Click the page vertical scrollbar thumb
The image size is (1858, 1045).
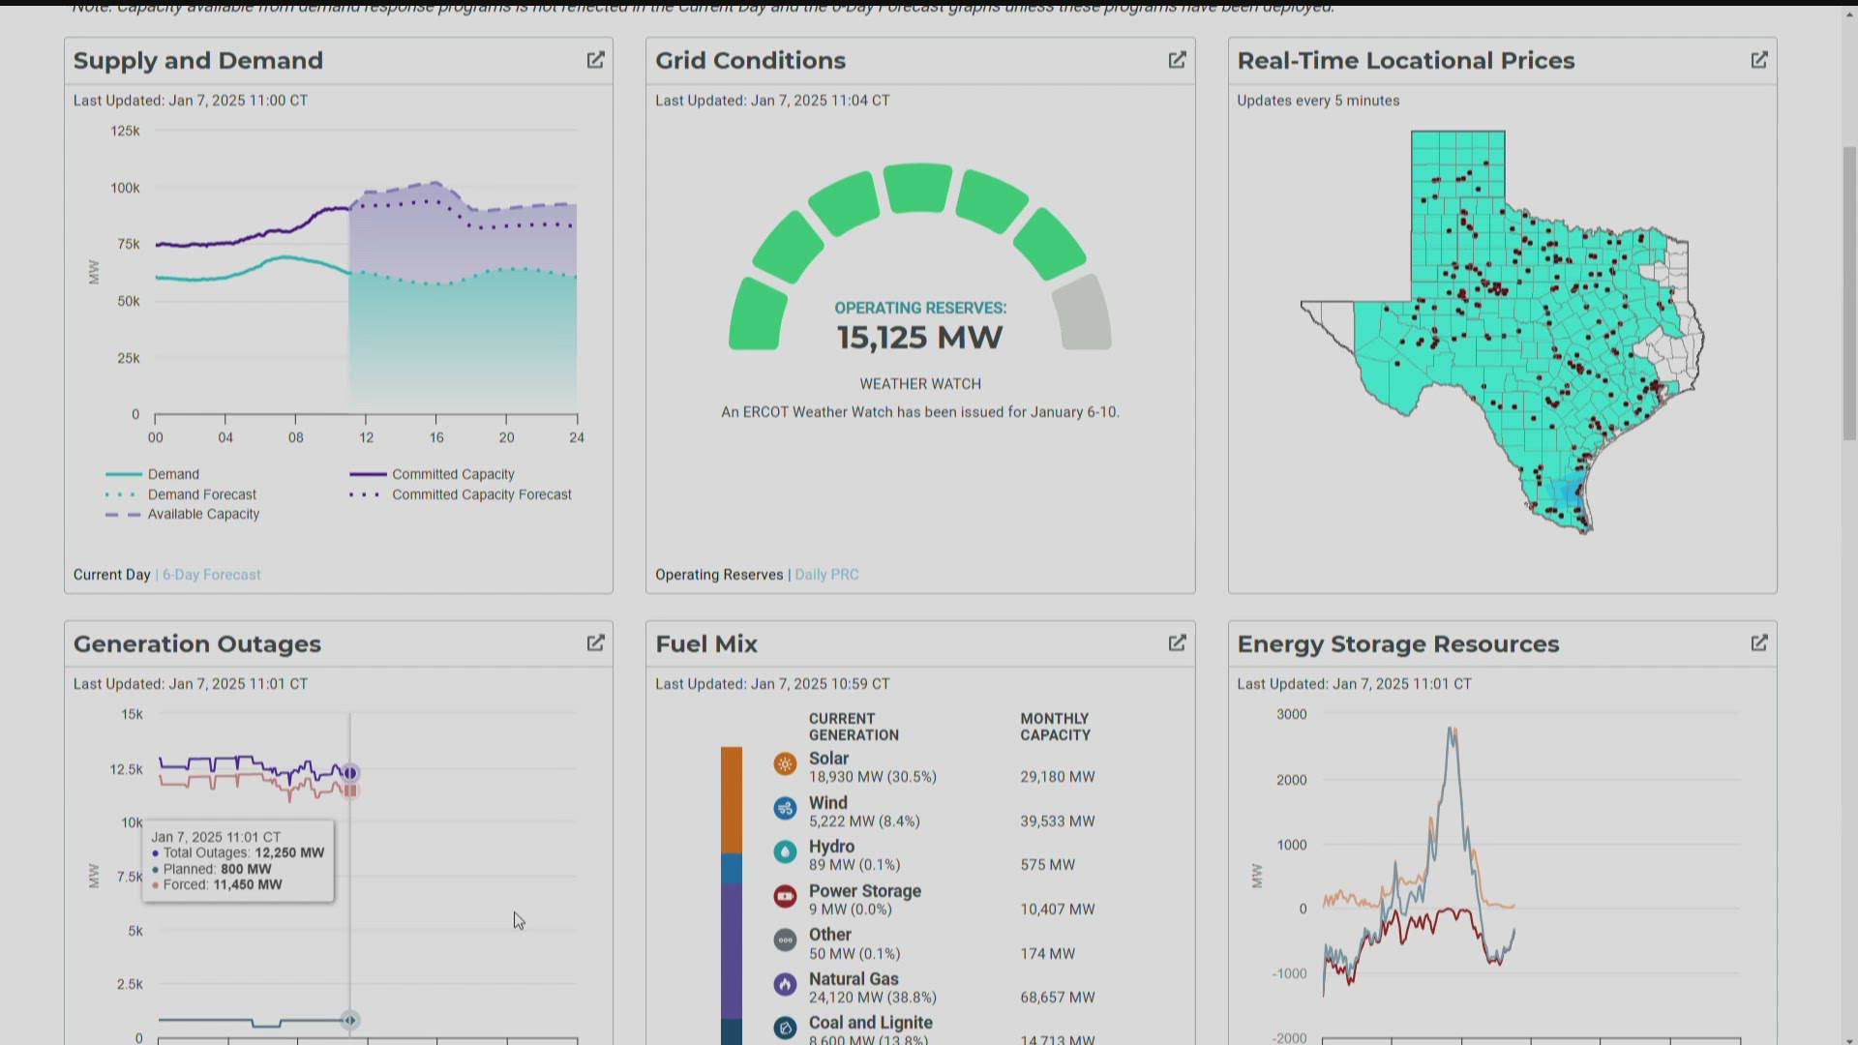click(1849, 293)
